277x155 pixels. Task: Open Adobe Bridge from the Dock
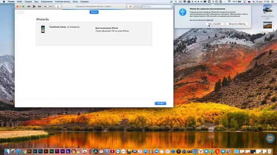(x=29, y=151)
